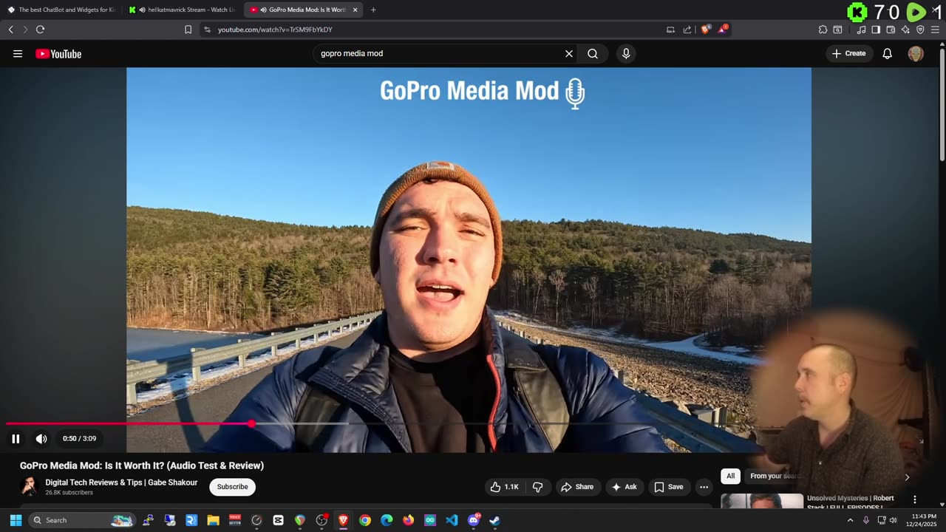Image resolution: width=946 pixels, height=532 pixels.
Task: Open a new browser tab
Action: [373, 10]
